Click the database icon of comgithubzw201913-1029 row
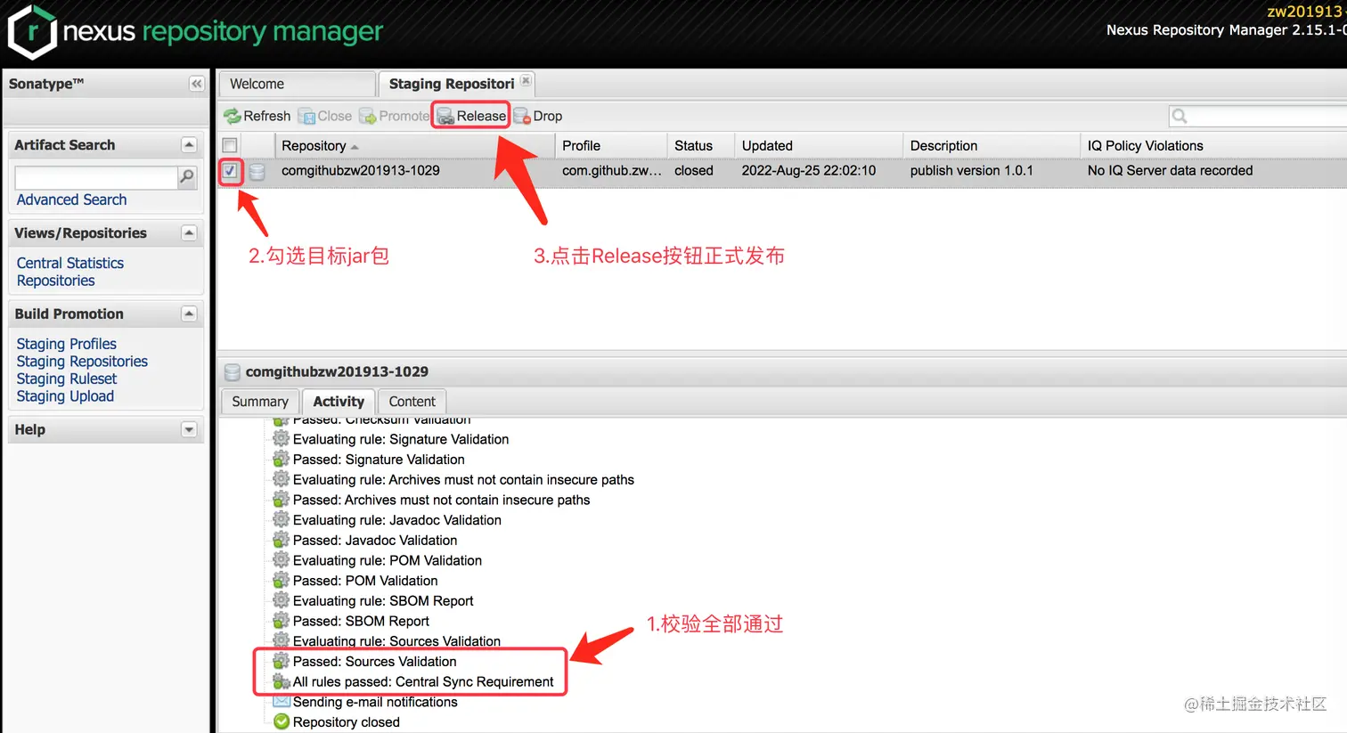Image resolution: width=1347 pixels, height=733 pixels. (257, 171)
